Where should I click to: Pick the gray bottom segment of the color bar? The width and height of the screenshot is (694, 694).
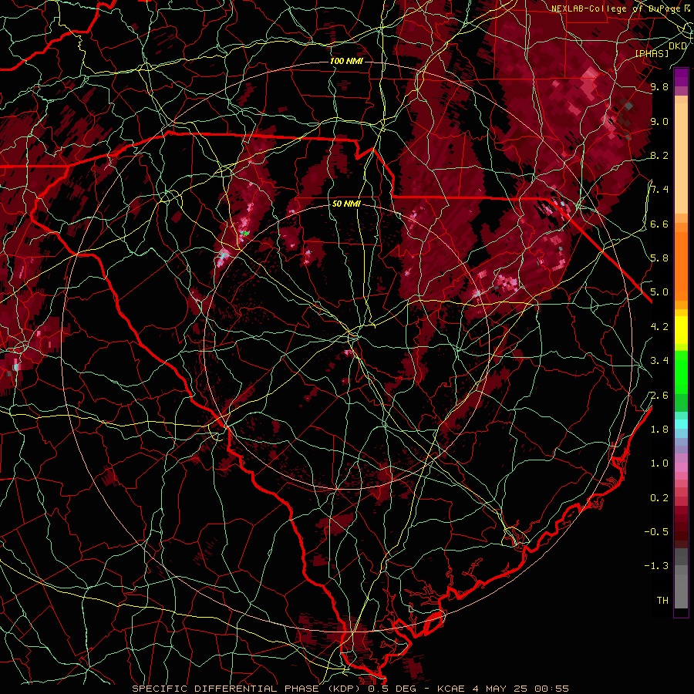[681, 587]
